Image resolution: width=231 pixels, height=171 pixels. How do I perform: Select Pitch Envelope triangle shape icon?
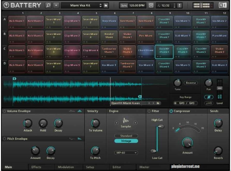tap(80, 139)
